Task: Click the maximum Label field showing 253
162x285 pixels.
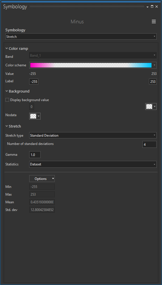Action: (153, 82)
